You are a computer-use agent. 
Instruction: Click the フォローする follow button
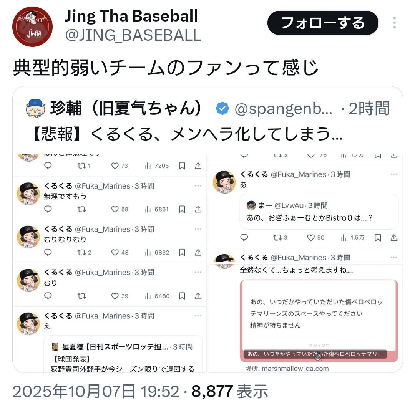click(323, 23)
